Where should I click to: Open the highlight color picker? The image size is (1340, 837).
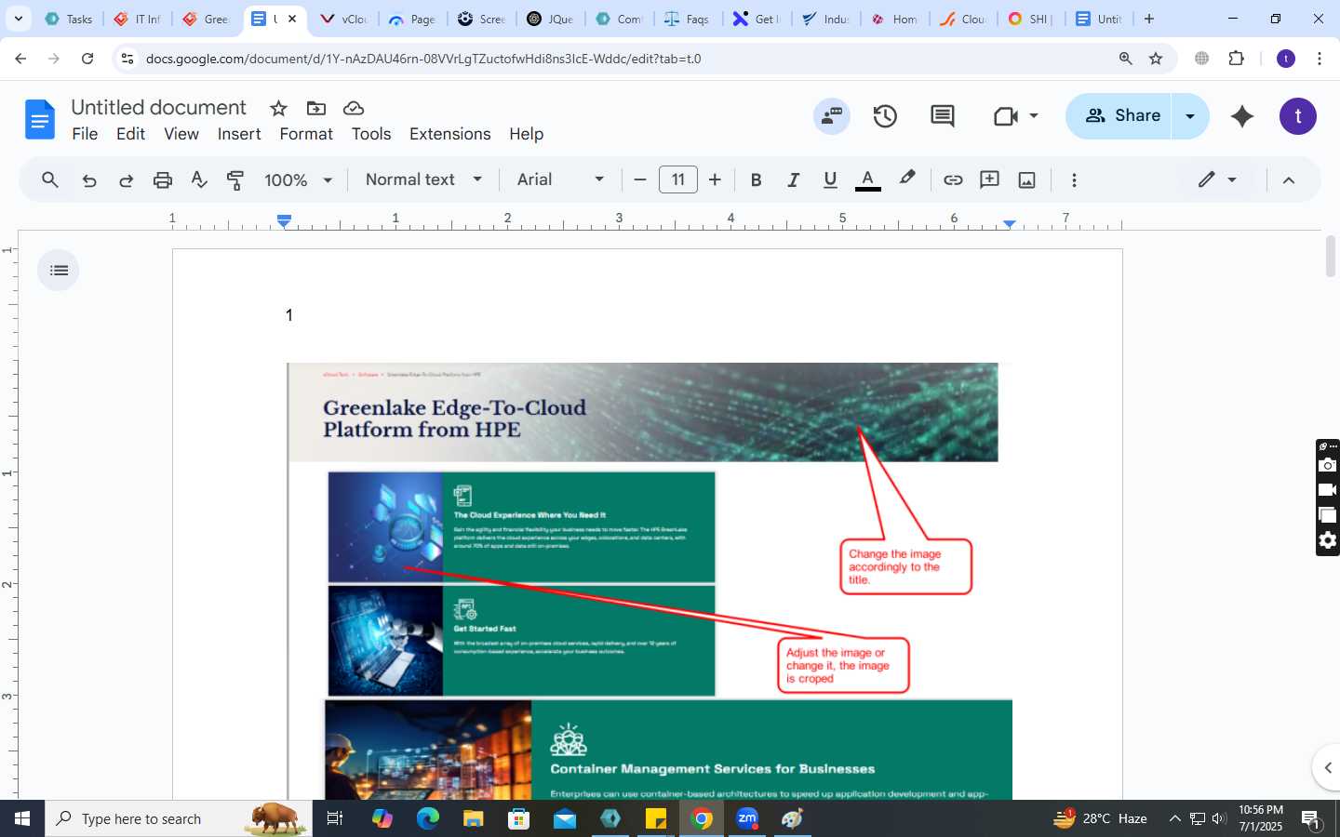click(x=907, y=179)
